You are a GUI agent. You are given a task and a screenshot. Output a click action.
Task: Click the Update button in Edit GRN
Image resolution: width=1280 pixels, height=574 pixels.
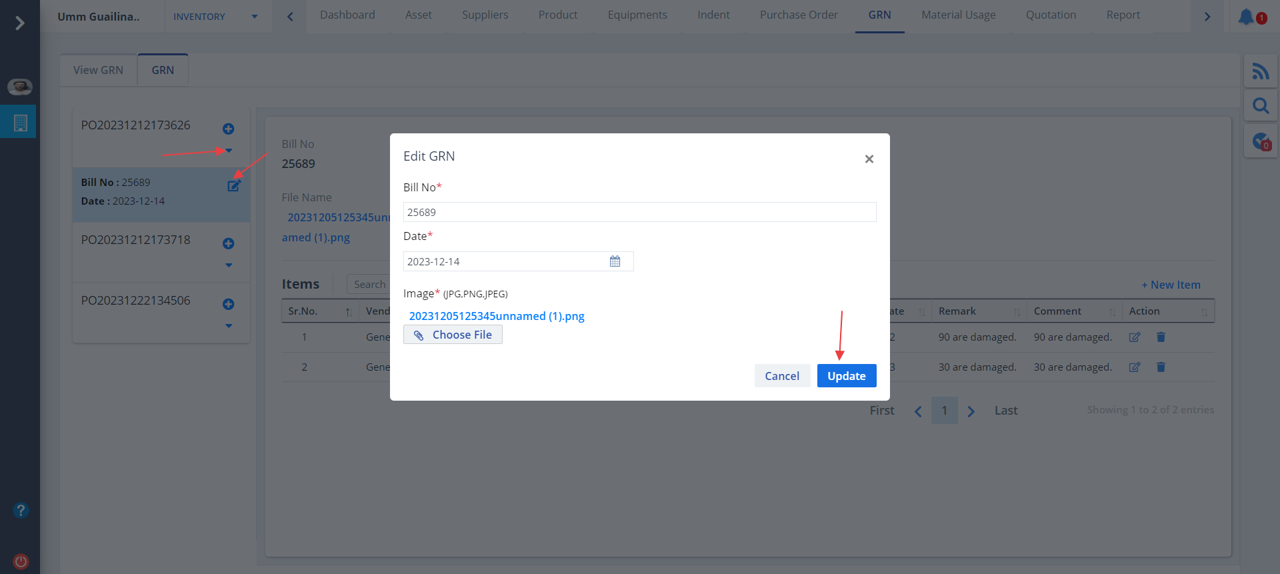pyautogui.click(x=846, y=376)
